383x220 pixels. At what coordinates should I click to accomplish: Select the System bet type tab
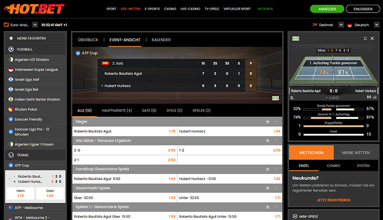tap(363, 166)
